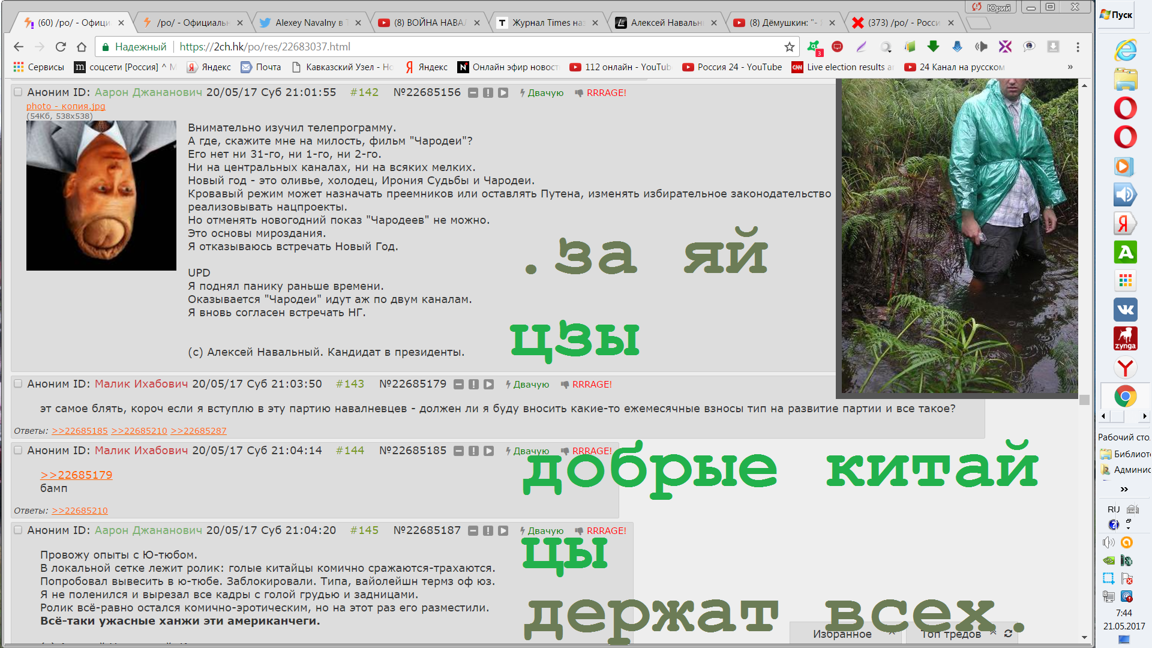Click the page's vertical scrollbar thumb
This screenshot has height=648, width=1152.
[1084, 400]
